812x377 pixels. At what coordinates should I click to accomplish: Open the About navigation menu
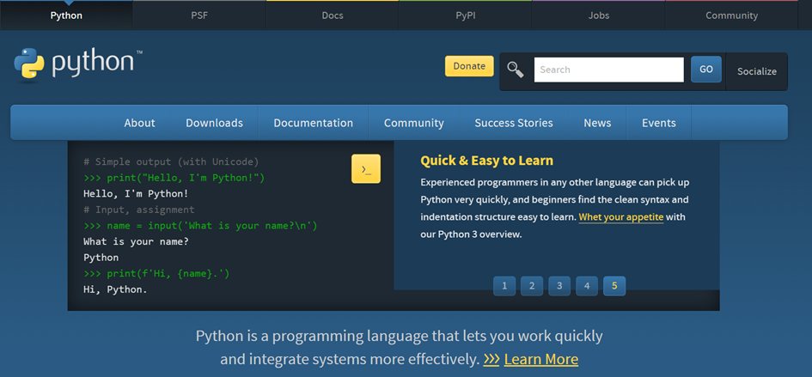139,123
